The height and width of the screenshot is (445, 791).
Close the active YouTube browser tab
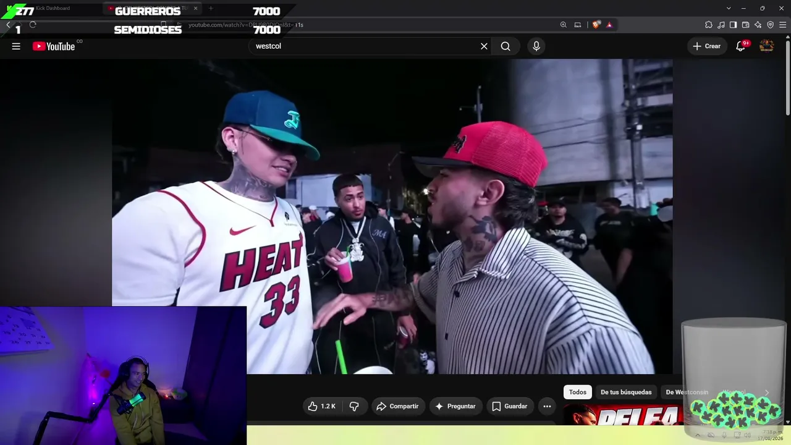(196, 8)
